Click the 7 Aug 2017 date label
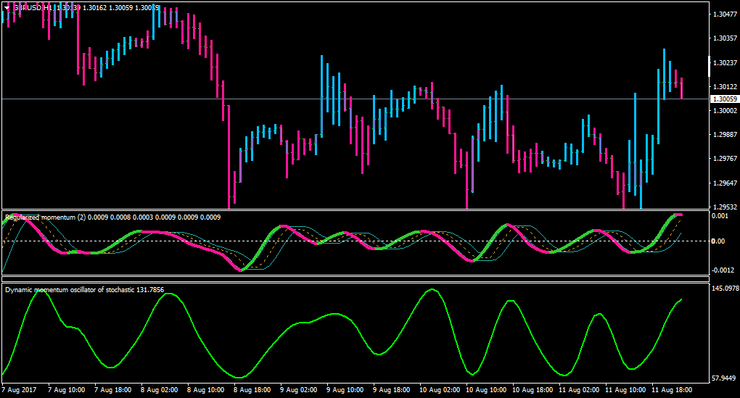 pos(19,390)
